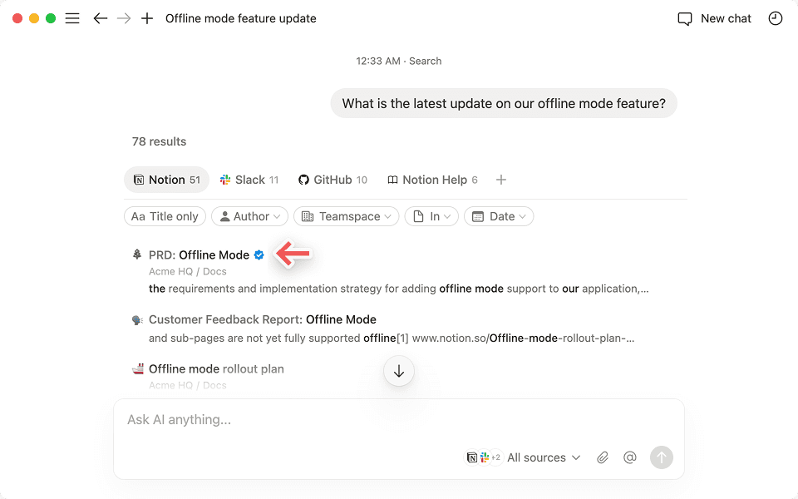Click the GitHub icon in source filters
This screenshot has width=798, height=499.
(x=303, y=180)
